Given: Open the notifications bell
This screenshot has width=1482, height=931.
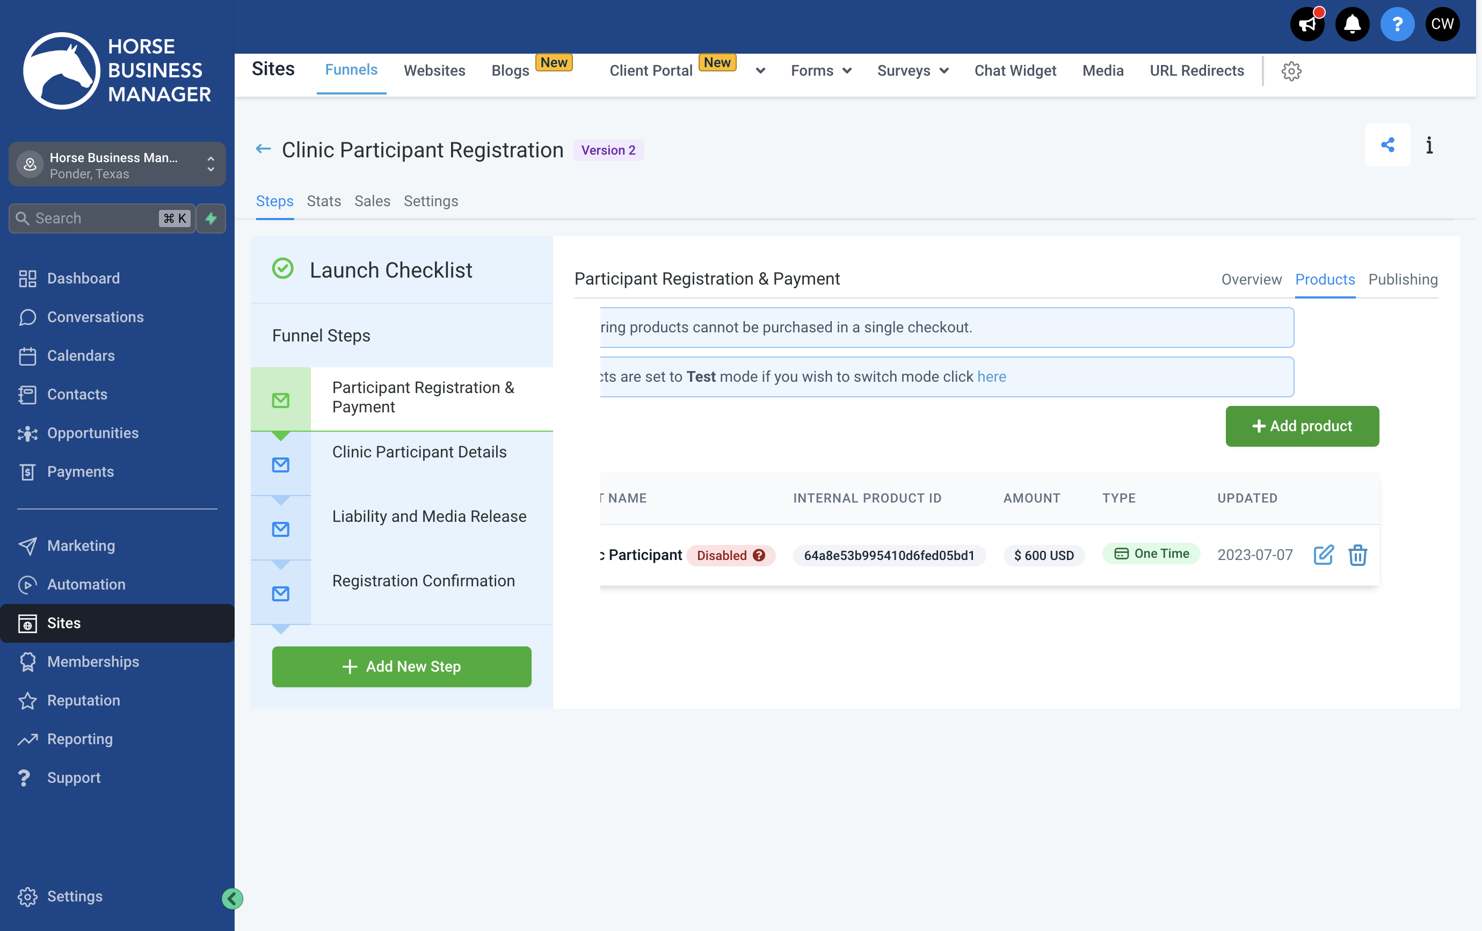Looking at the screenshot, I should pyautogui.click(x=1352, y=24).
